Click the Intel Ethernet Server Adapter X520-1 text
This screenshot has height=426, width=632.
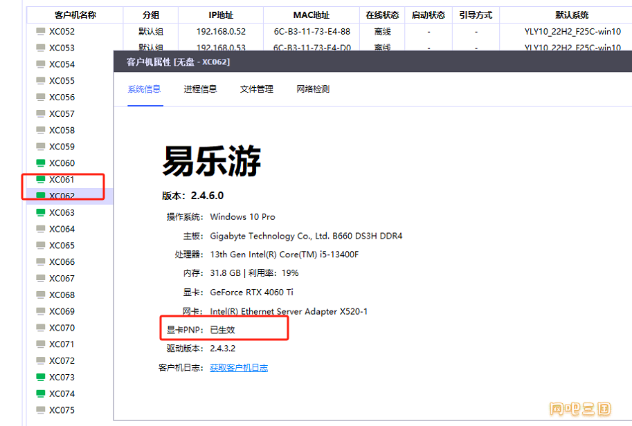pos(289,311)
